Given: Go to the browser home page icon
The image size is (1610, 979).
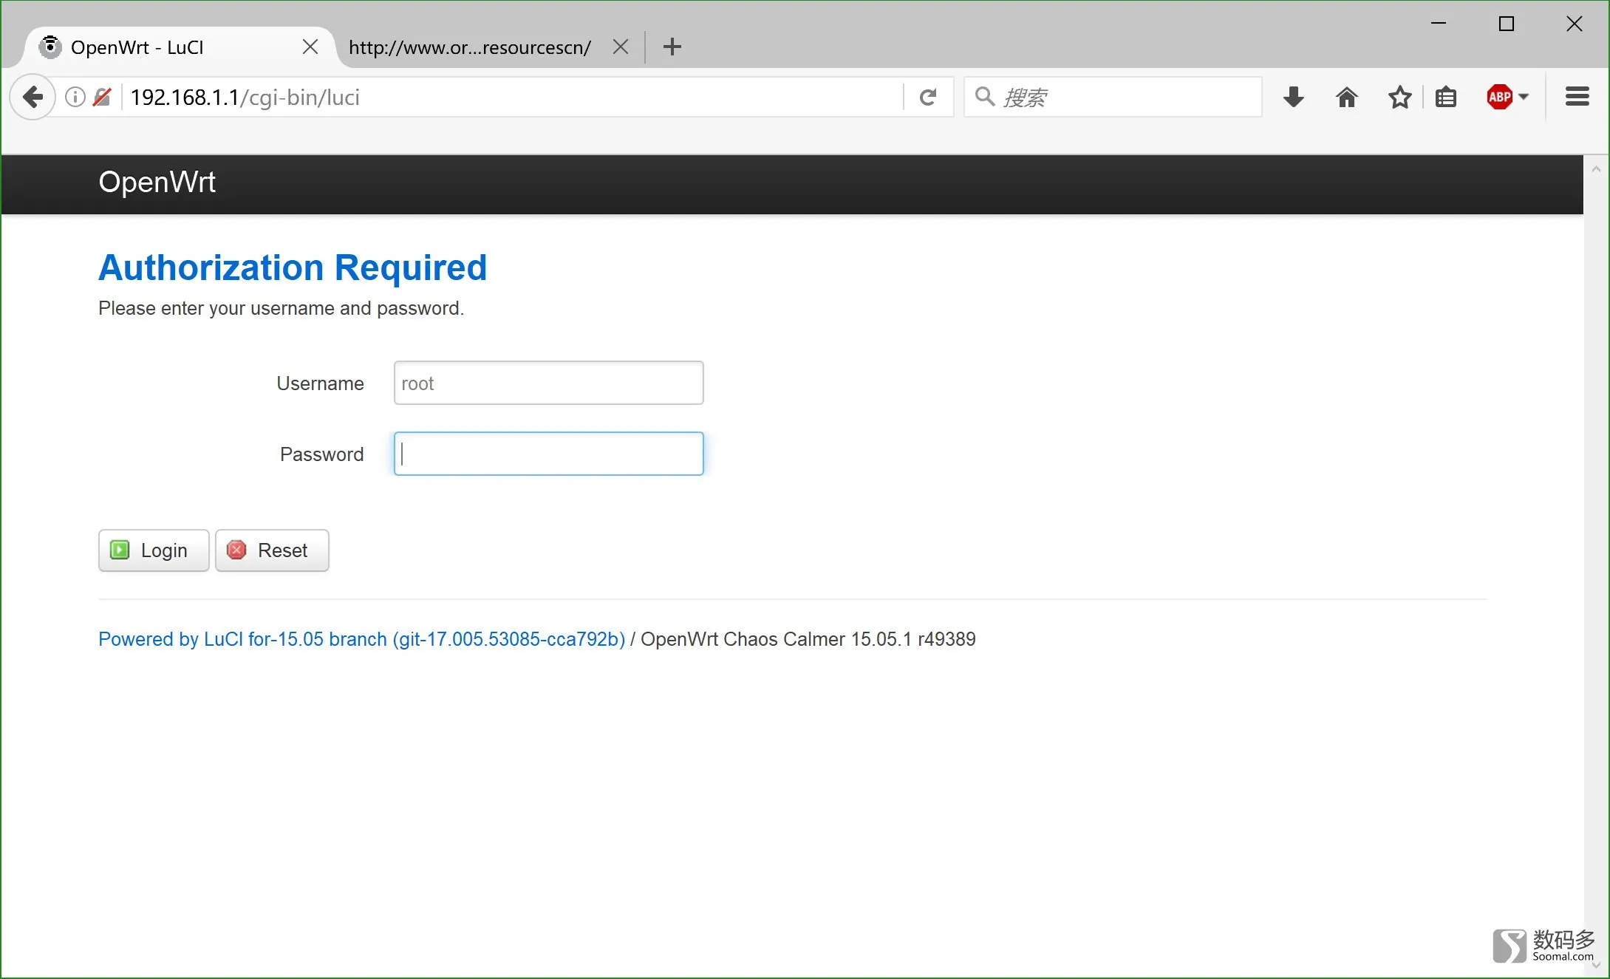Looking at the screenshot, I should pyautogui.click(x=1347, y=97).
